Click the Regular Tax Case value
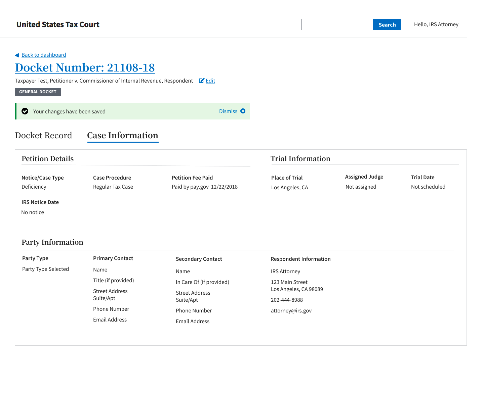Viewport: 484px width, 393px height. [113, 187]
